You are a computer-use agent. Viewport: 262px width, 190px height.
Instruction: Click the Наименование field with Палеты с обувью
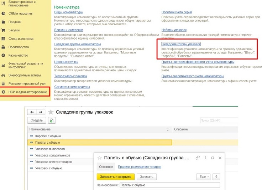click(170, 185)
